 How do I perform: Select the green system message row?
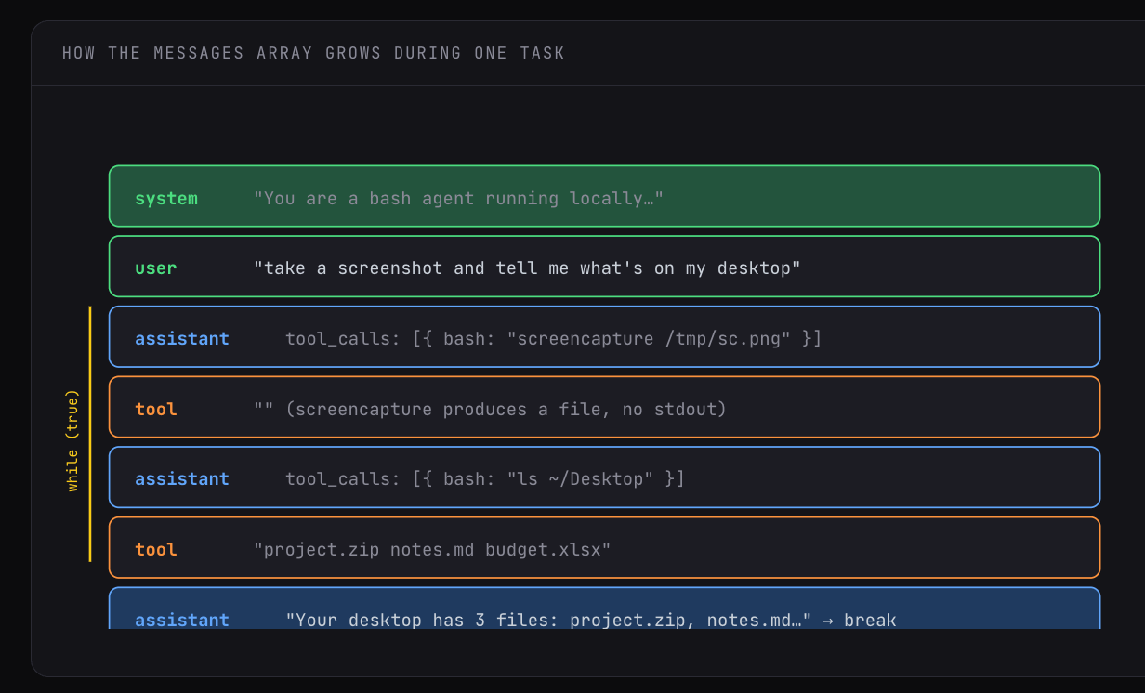604,196
